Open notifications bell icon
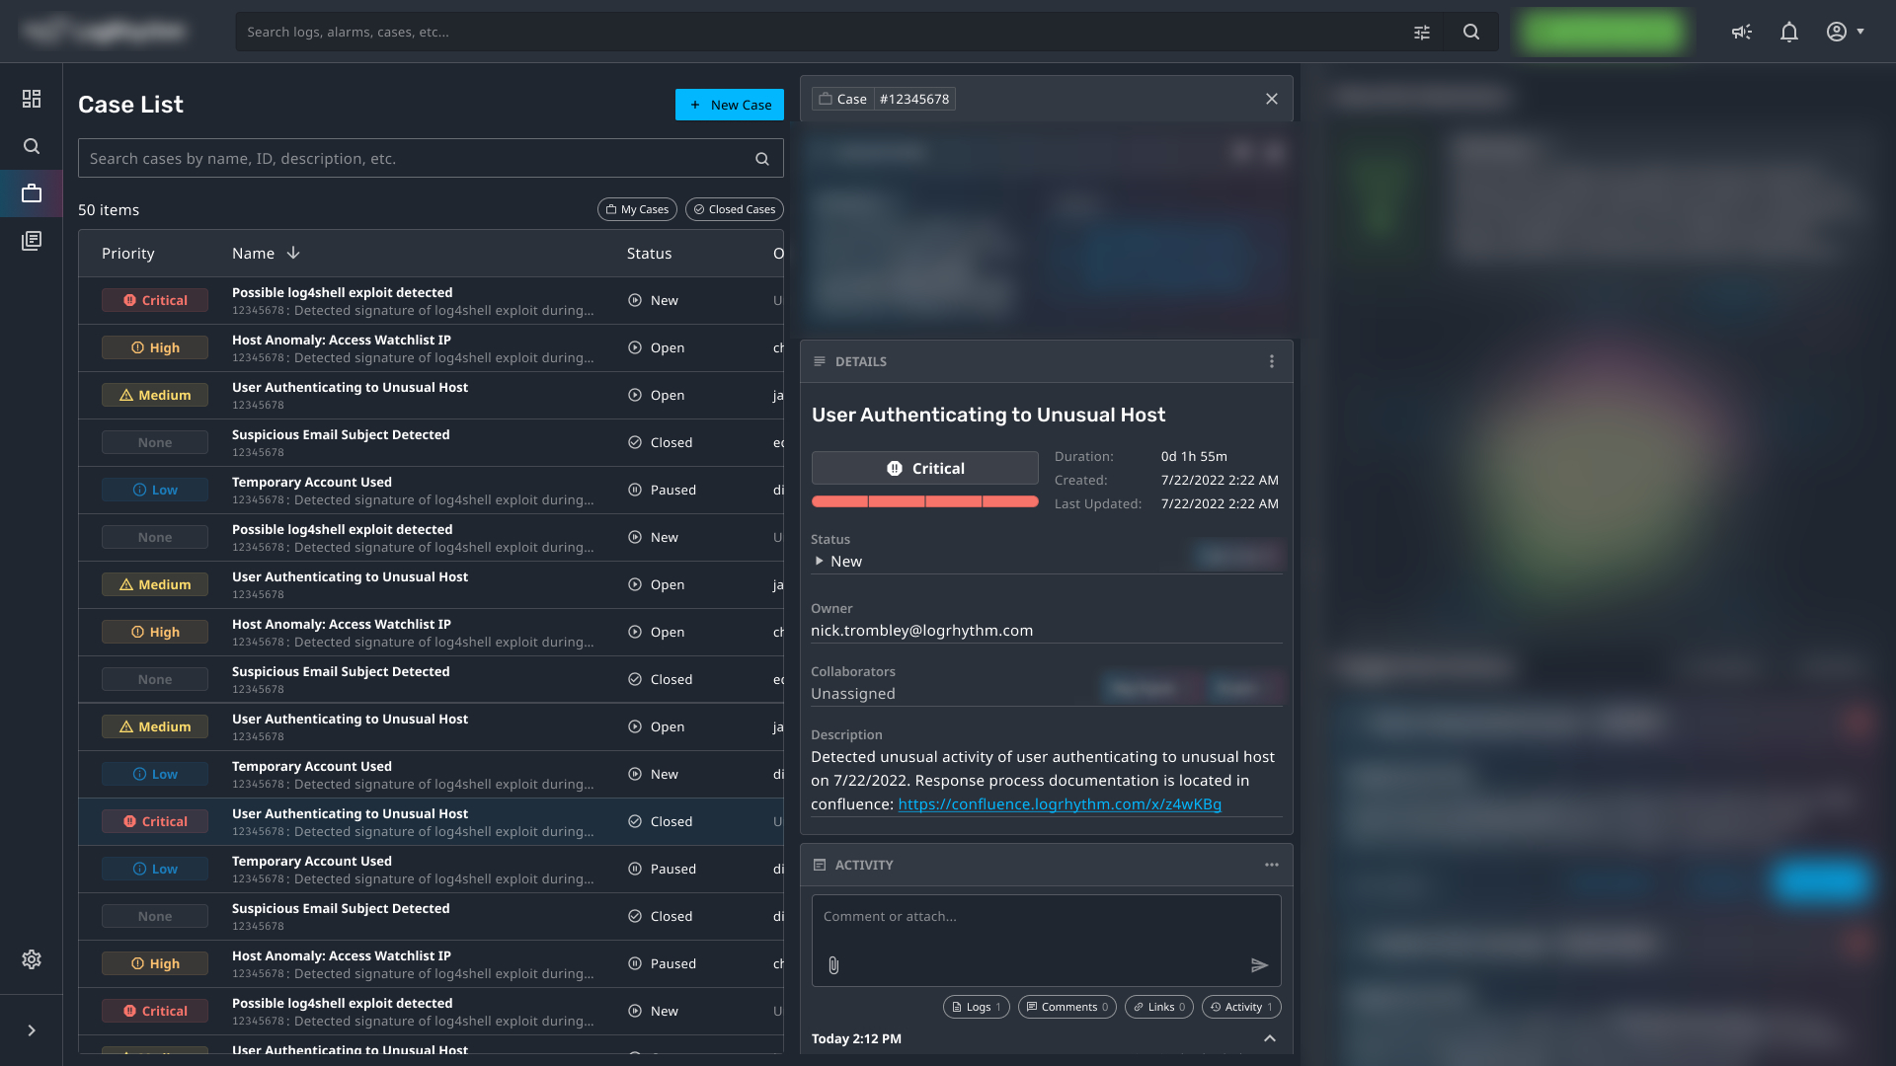 click(1789, 33)
